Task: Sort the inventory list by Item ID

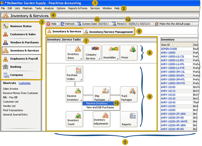Action: (176, 45)
